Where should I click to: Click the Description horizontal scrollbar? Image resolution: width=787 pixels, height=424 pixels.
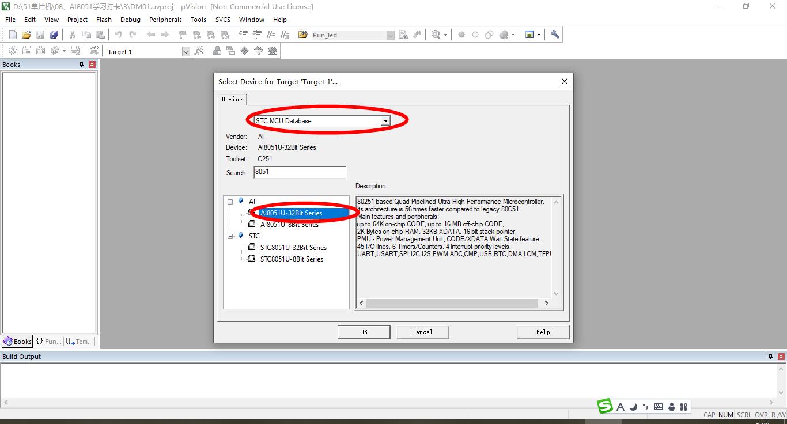tap(452, 303)
